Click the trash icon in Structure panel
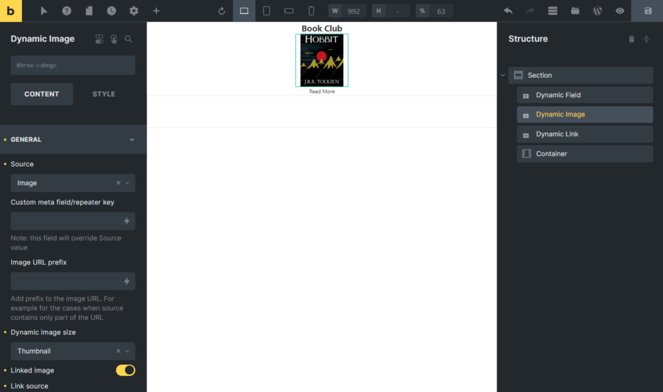The image size is (663, 392). [631, 39]
